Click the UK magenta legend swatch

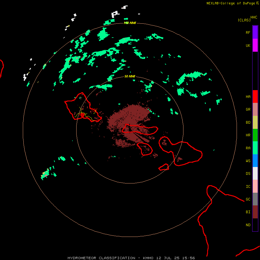(x=255, y=45)
